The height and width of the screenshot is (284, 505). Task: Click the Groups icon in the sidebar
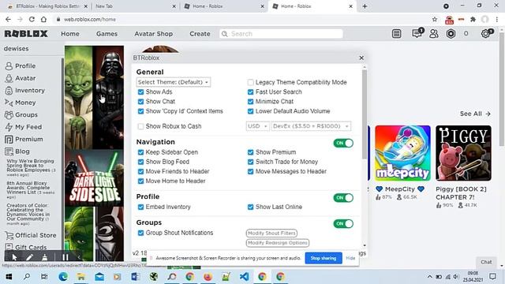point(9,115)
